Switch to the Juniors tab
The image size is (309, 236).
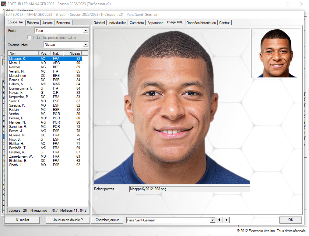click(47, 22)
